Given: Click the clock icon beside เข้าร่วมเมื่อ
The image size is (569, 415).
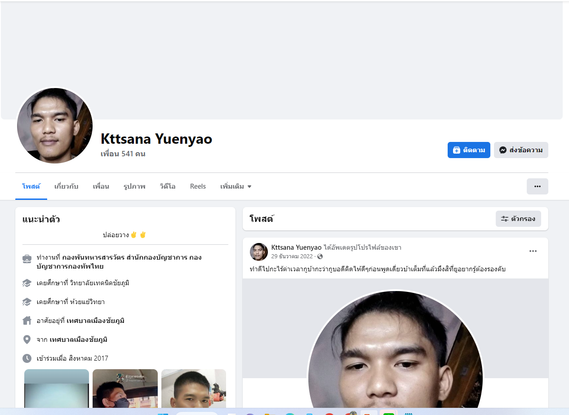Looking at the screenshot, I should [x=27, y=358].
